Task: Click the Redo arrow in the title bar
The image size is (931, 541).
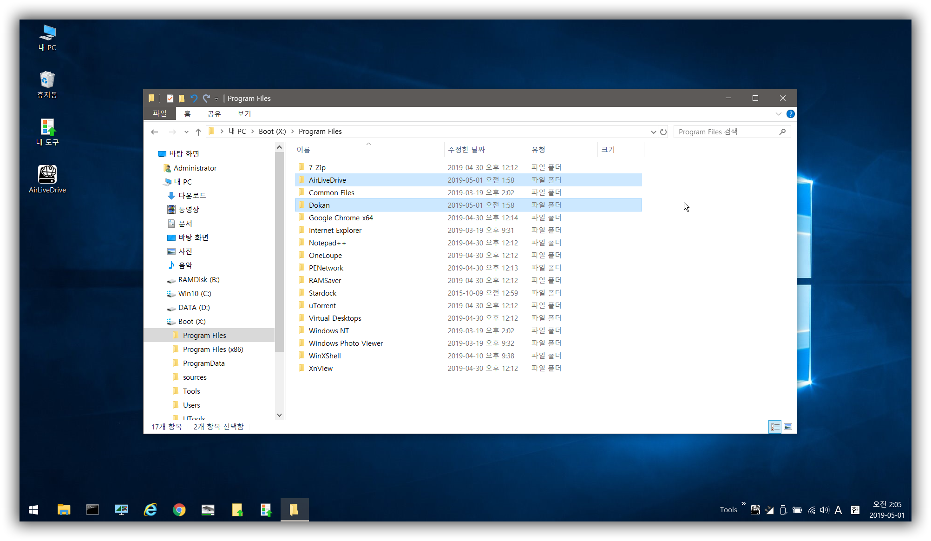Action: coord(207,99)
